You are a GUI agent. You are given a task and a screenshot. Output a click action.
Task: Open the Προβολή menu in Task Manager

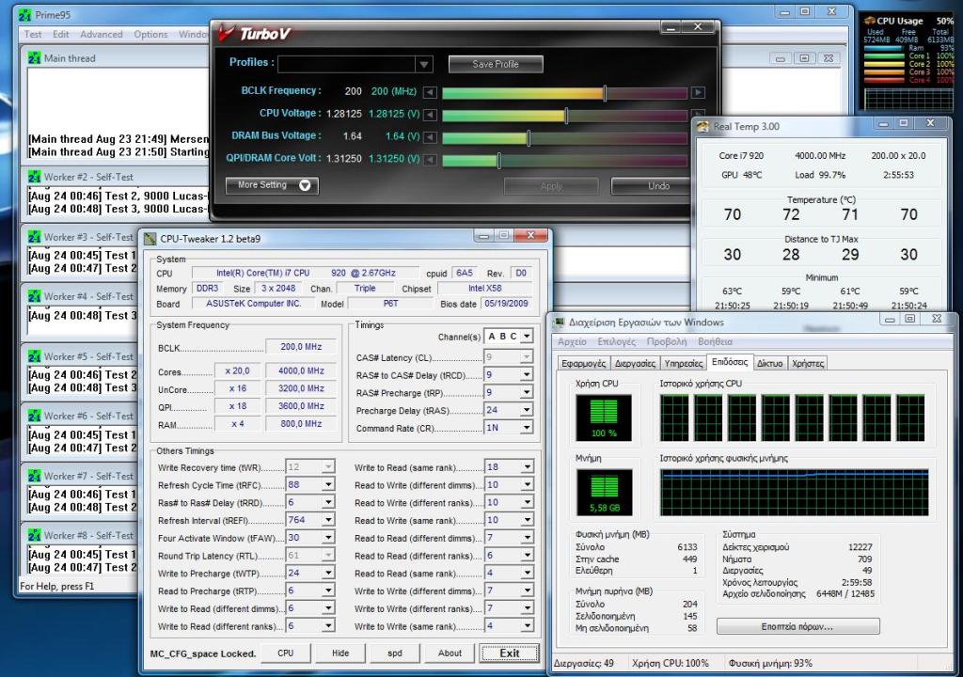click(667, 341)
